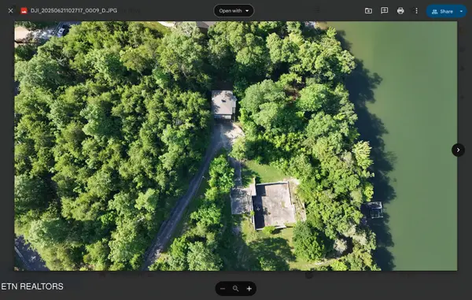Click the white car in photo corner
472x300 pixels.
tap(61, 31)
